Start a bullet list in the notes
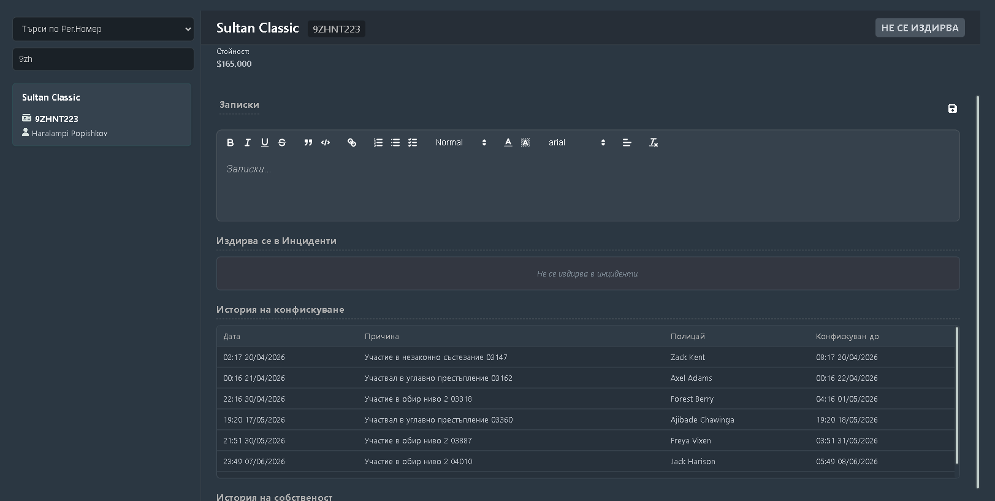 point(395,142)
